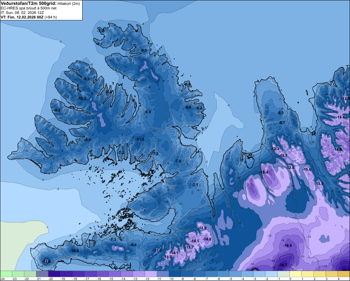This screenshot has height=281, width=350.
Task: Click the legend swatch between -2 and -1
Action: point(271,274)
